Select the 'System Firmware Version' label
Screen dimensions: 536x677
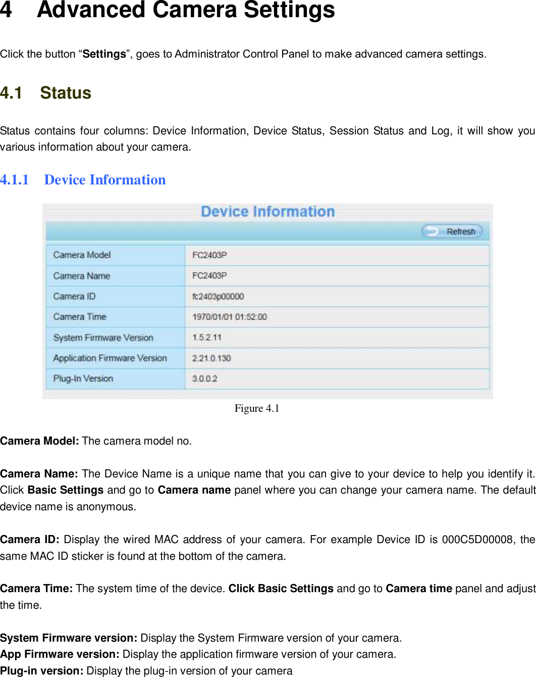(x=103, y=337)
